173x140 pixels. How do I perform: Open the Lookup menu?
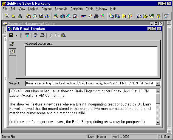33,9
